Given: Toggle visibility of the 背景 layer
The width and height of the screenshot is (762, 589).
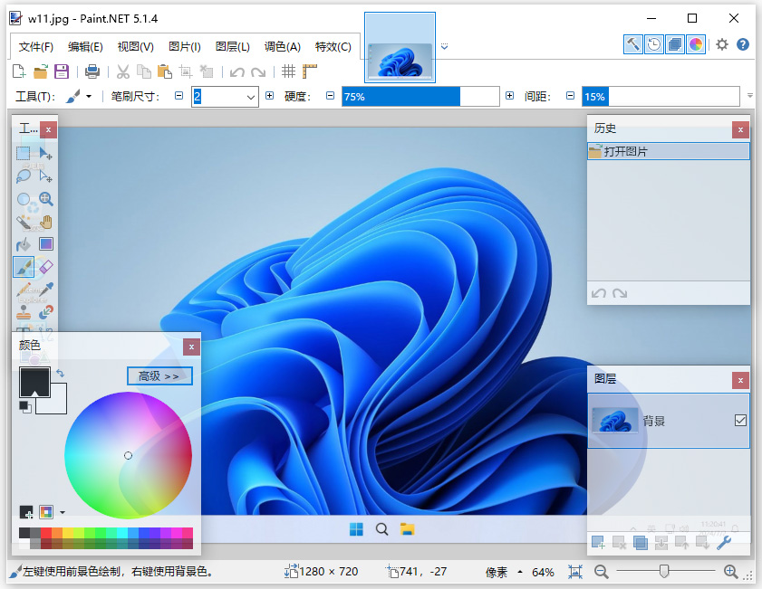Looking at the screenshot, I should [740, 422].
